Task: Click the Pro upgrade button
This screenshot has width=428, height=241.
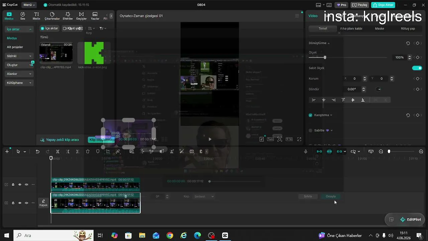Action: [x=341, y=5]
